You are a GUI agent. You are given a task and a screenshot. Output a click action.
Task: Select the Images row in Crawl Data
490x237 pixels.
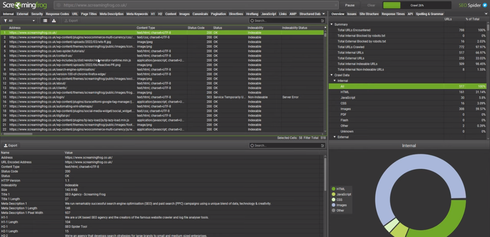tap(345, 109)
